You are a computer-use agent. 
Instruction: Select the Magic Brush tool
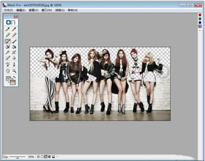tap(8, 41)
